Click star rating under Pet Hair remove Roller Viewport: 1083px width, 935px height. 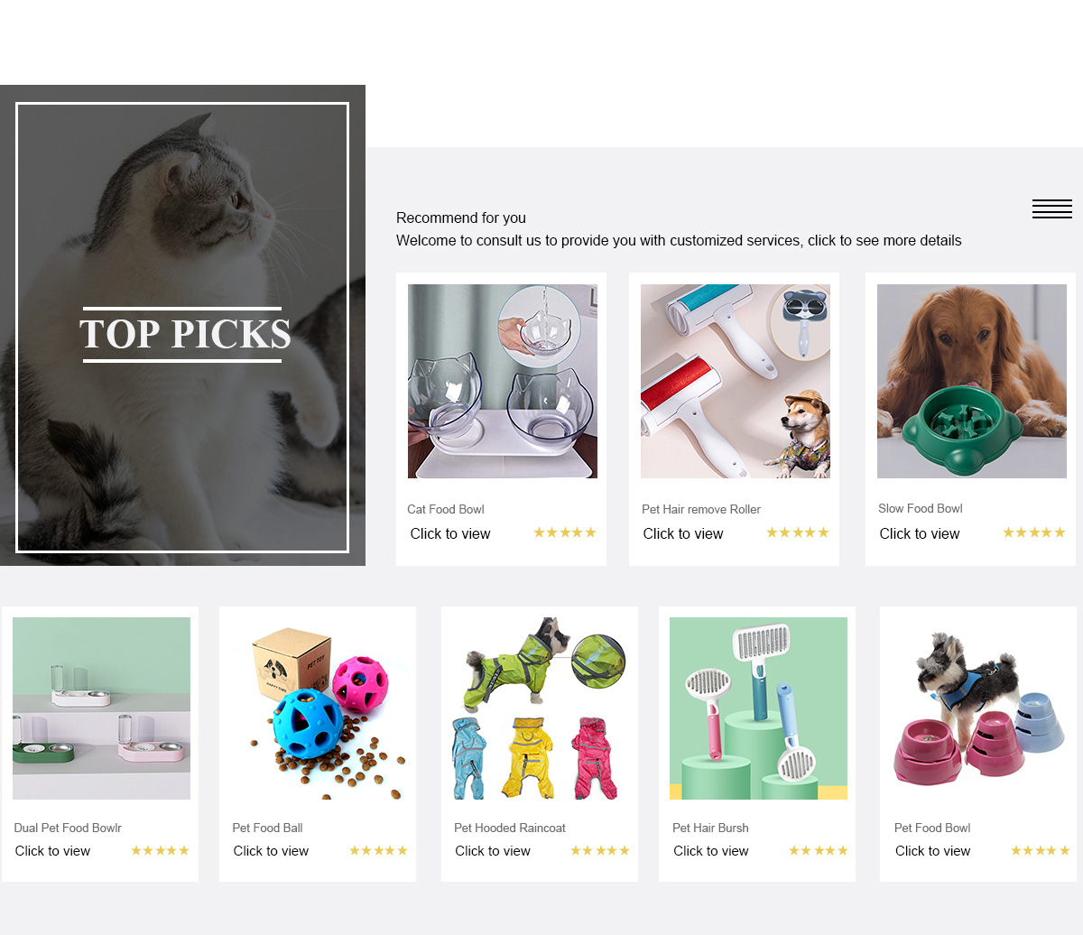[x=798, y=532]
